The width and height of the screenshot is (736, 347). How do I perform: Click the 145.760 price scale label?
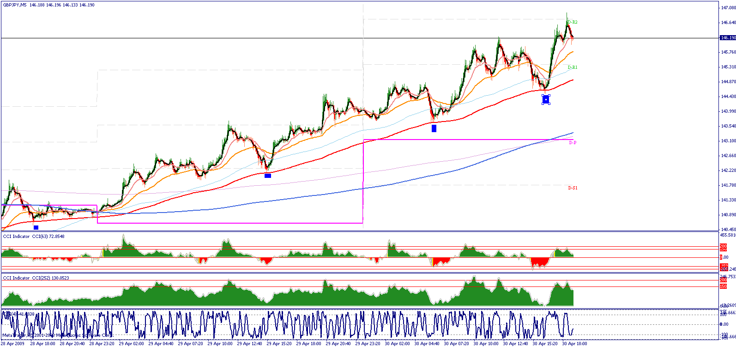tap(728, 52)
